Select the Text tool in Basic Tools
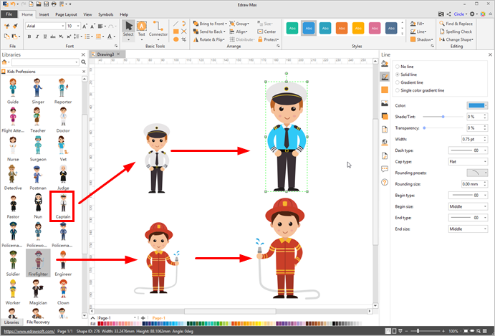The width and height of the screenshot is (495, 336). coord(141,29)
